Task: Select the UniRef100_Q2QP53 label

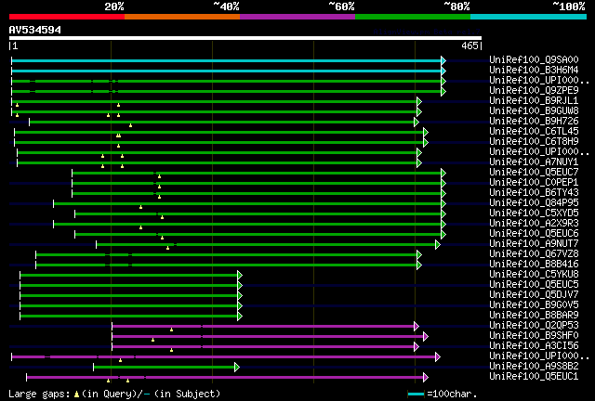Action: tap(534, 326)
